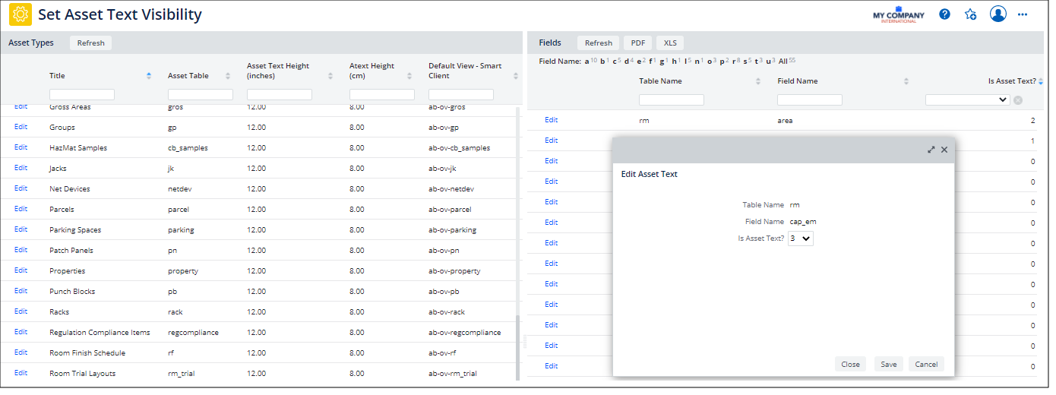Click Edit link for Parking Spaces row
The height and width of the screenshot is (395, 1056).
pyautogui.click(x=21, y=229)
